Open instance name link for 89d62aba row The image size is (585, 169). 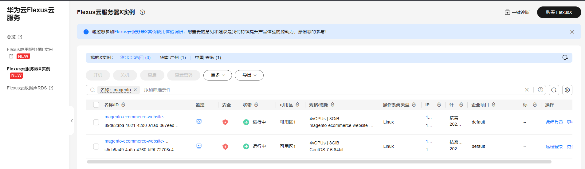pyautogui.click(x=136, y=117)
